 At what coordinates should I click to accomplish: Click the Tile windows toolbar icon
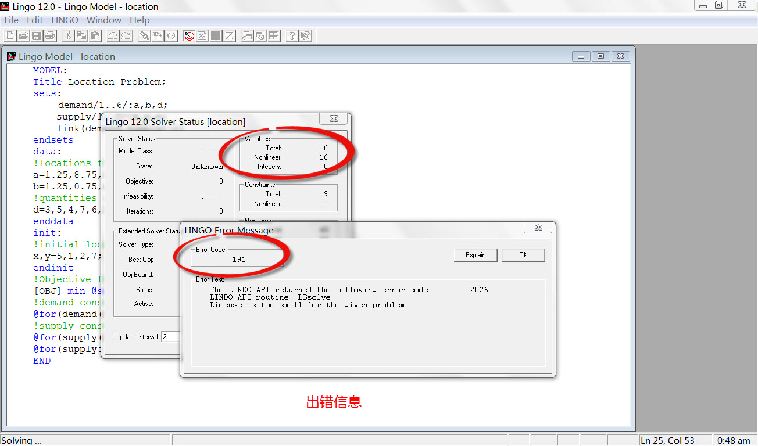tap(274, 36)
